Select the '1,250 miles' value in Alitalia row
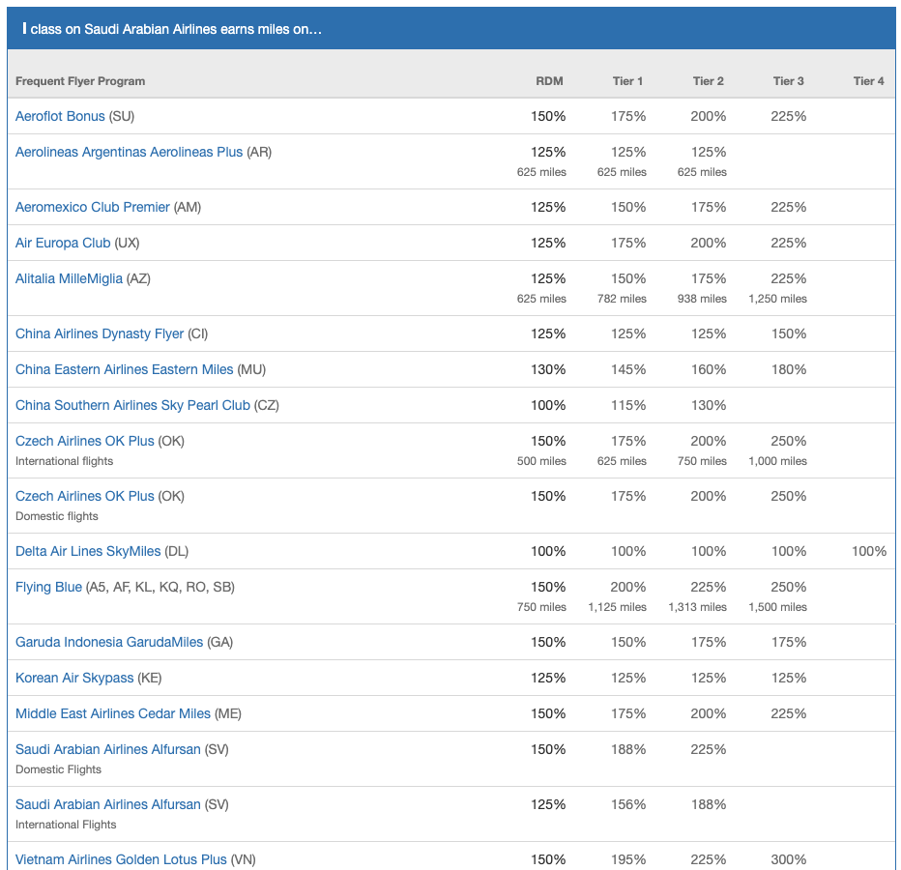 pyautogui.click(x=777, y=299)
